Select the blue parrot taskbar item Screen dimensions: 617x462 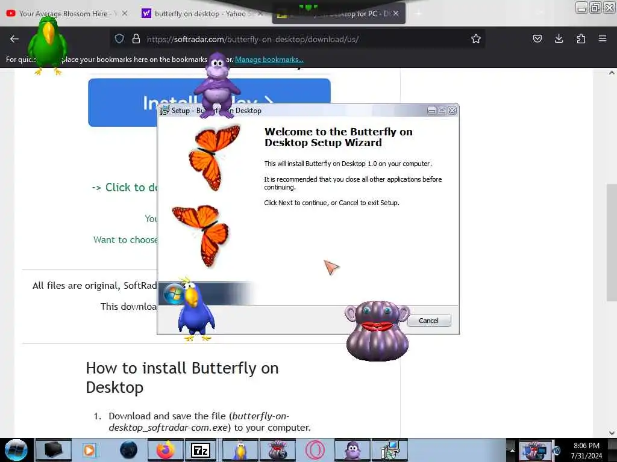(x=240, y=450)
